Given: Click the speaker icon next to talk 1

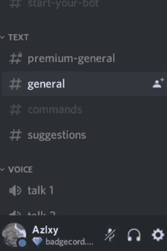Looking at the screenshot, I should (x=15, y=190).
